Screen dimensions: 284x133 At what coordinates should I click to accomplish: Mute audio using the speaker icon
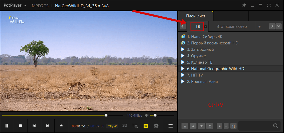coord(146,115)
